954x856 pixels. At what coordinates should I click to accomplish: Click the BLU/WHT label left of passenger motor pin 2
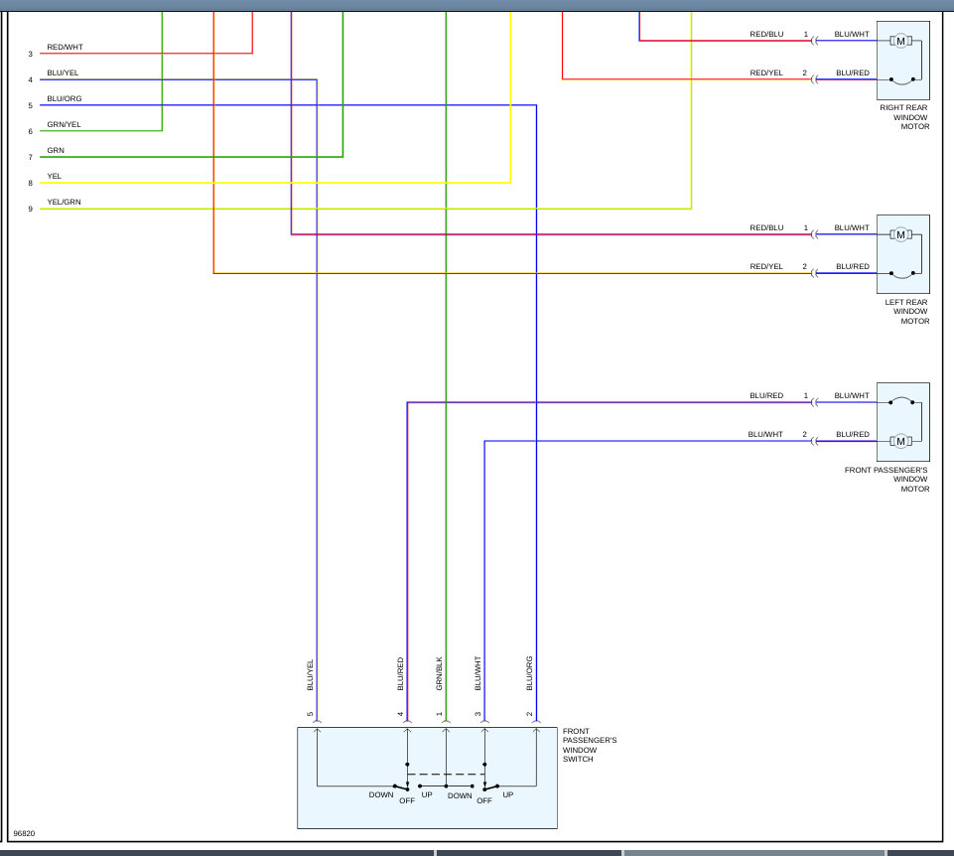(x=765, y=434)
